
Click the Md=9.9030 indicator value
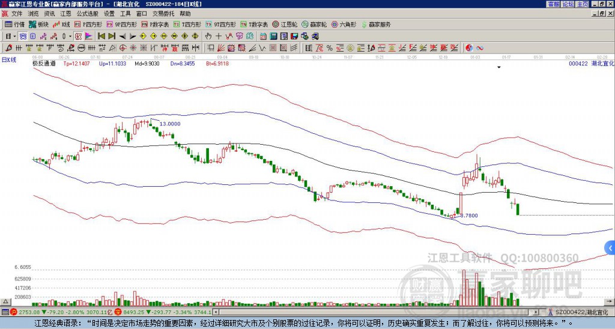(x=147, y=63)
